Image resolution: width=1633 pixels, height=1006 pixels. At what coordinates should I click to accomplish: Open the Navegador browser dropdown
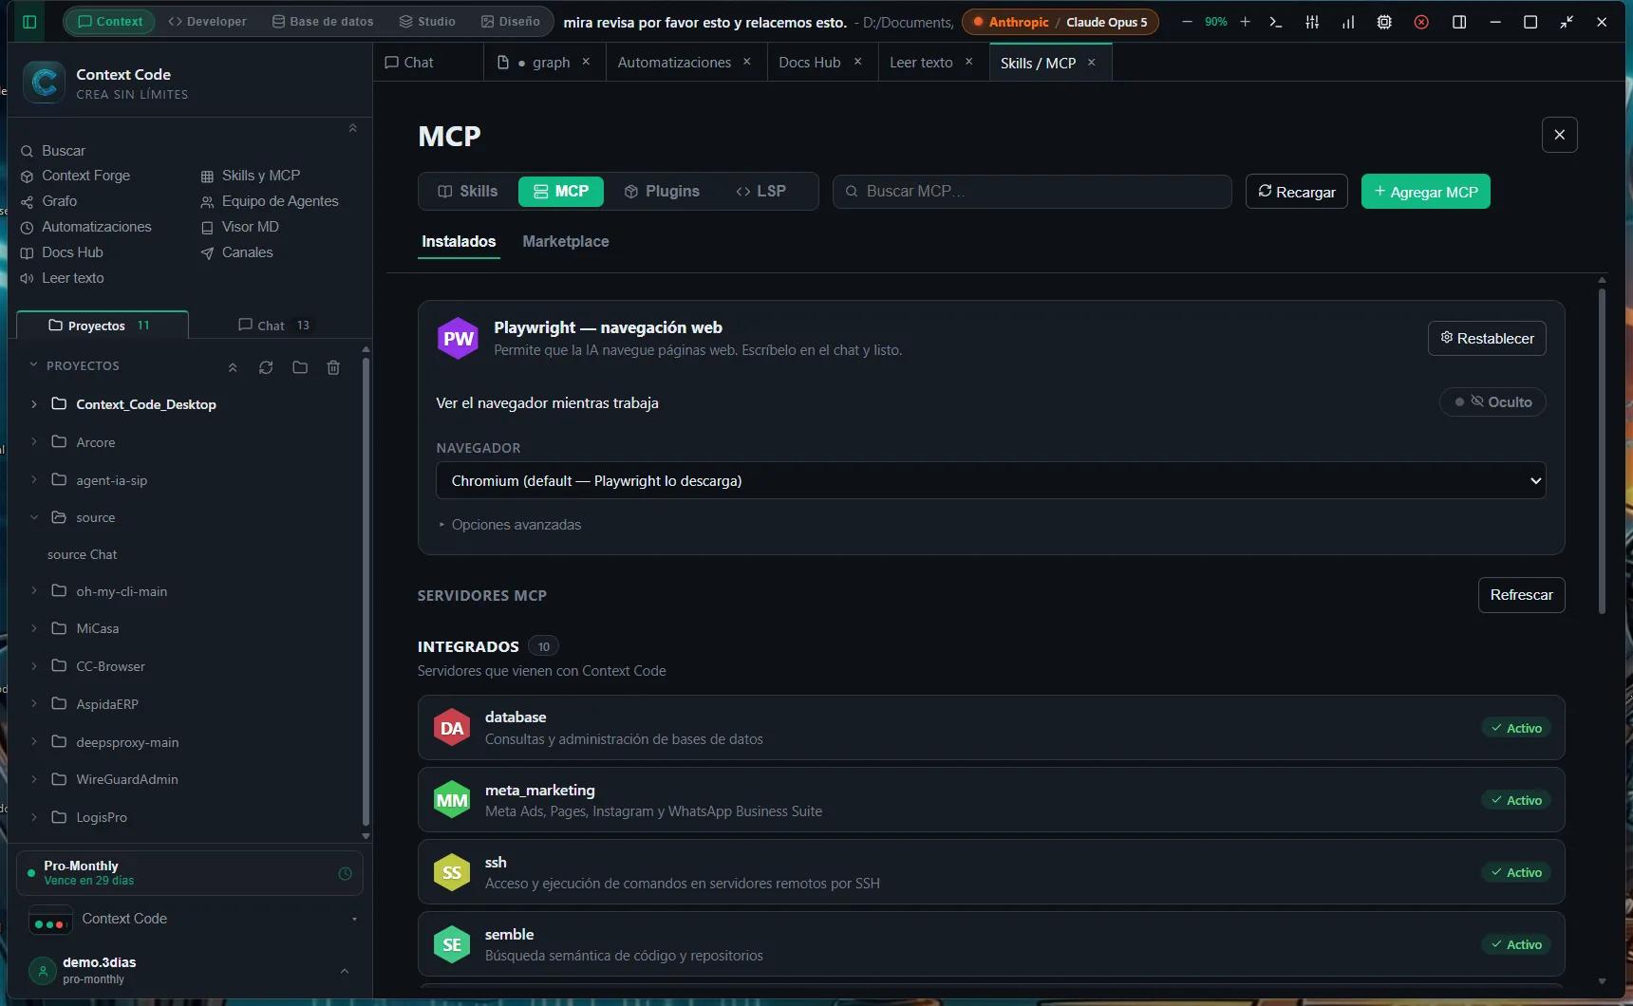(990, 481)
